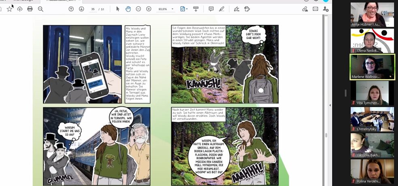The width and height of the screenshot is (398, 186).
Task: Expand the page fit options arrow
Action: 187,9
